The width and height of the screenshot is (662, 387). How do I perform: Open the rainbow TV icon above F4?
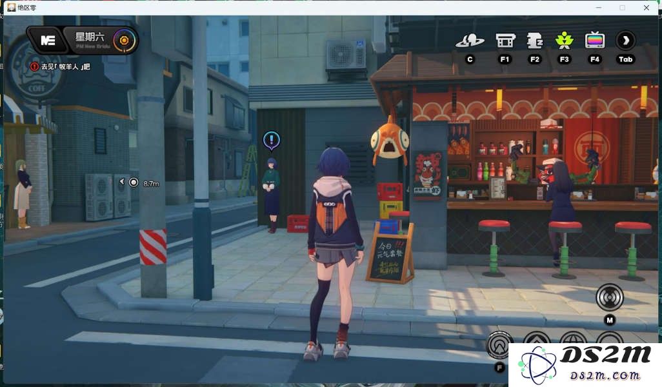(594, 41)
